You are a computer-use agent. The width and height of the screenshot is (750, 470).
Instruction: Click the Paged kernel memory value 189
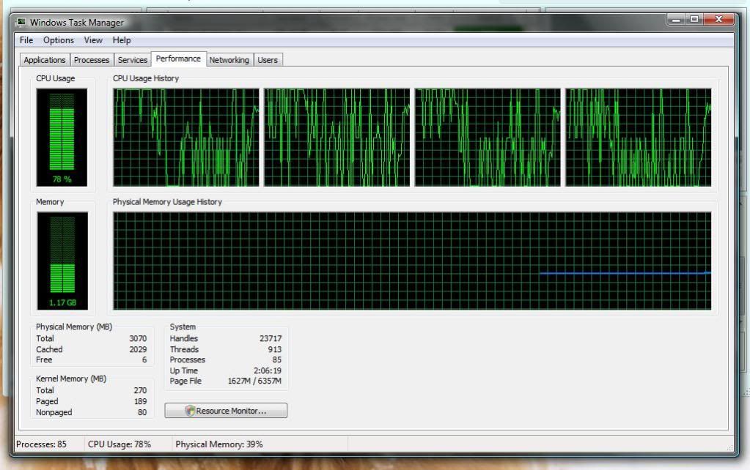point(140,402)
